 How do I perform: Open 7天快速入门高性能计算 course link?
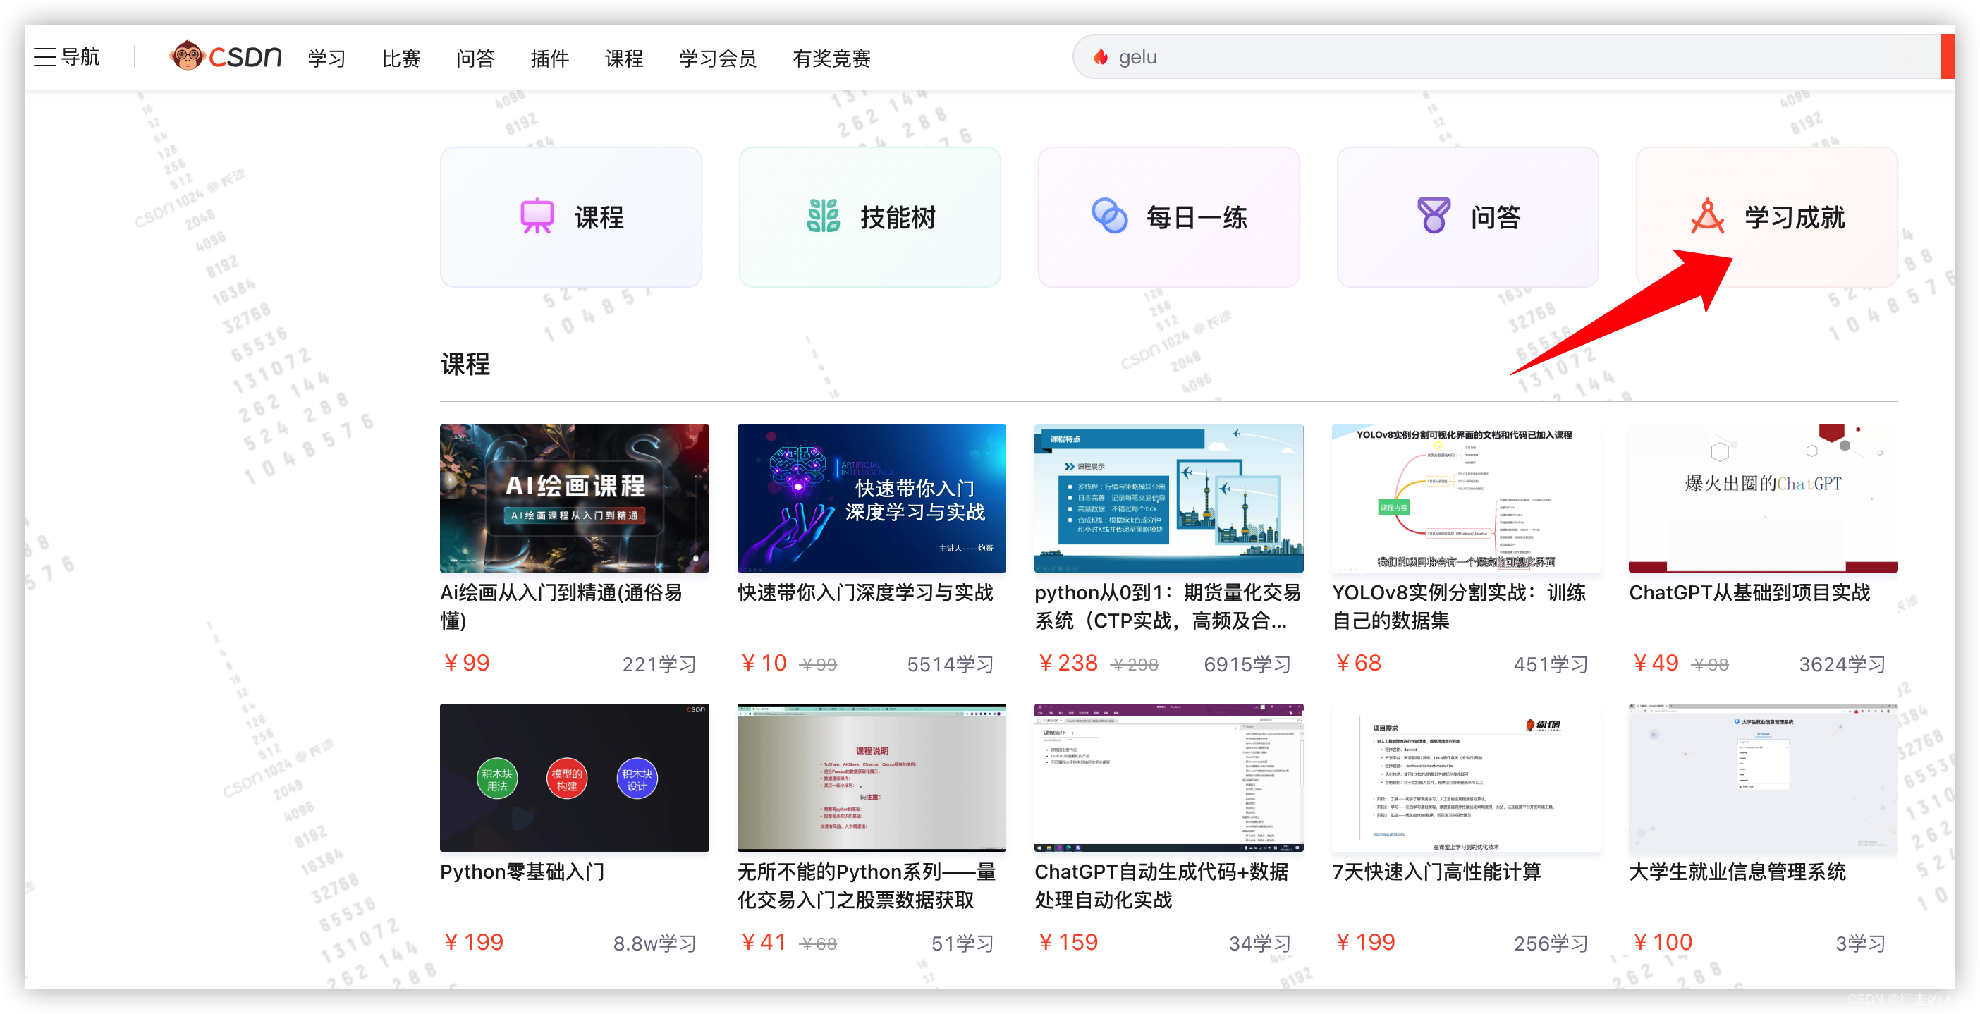pyautogui.click(x=1436, y=872)
